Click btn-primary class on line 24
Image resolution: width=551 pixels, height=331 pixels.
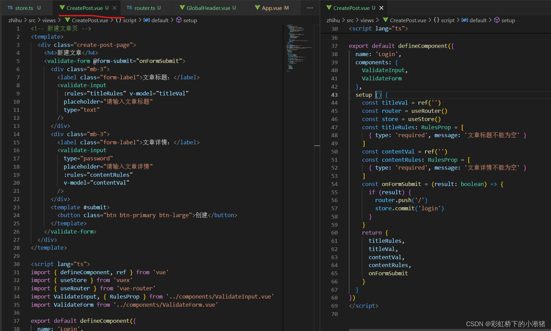click(x=137, y=215)
